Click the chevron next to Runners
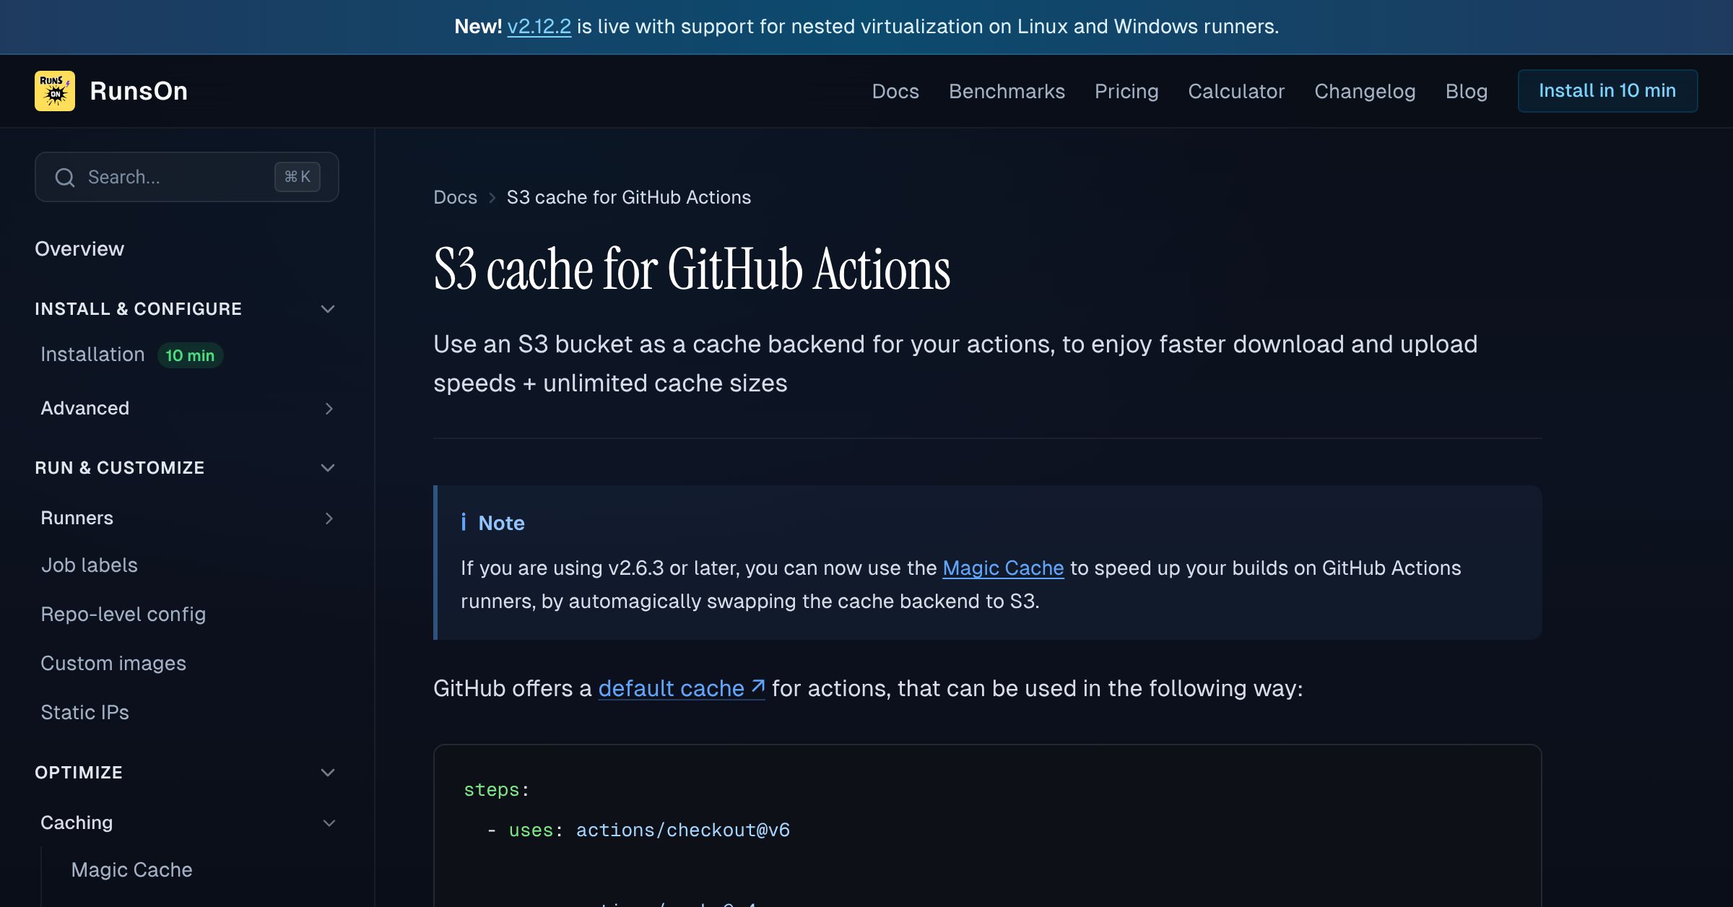1733x907 pixels. click(329, 518)
